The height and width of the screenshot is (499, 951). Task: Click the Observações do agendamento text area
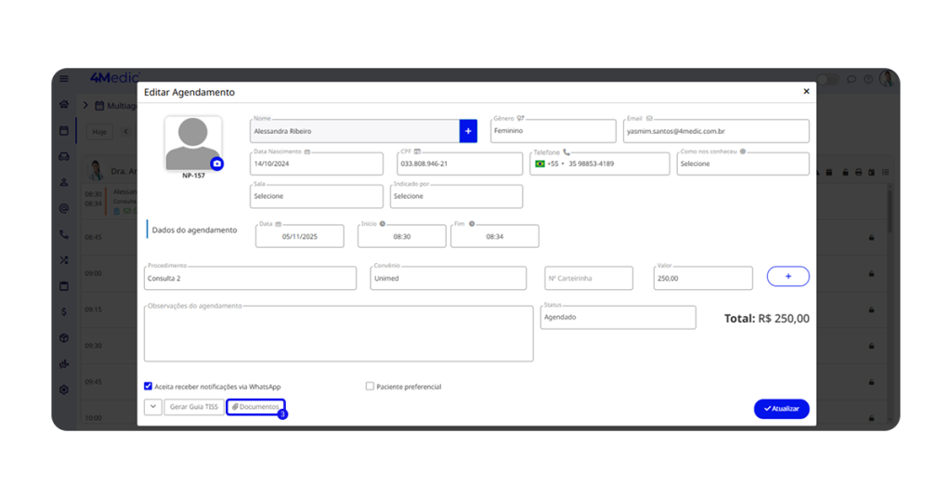(338, 333)
